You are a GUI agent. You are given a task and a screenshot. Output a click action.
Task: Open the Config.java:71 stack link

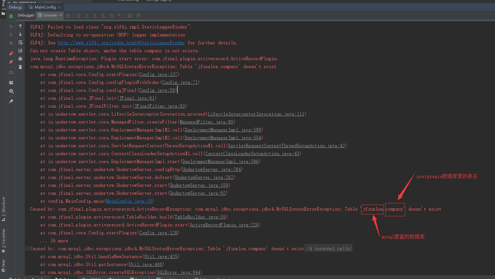point(180,82)
